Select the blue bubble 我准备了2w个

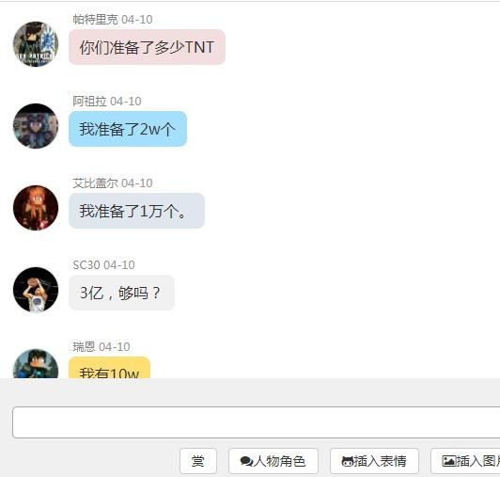tap(128, 129)
